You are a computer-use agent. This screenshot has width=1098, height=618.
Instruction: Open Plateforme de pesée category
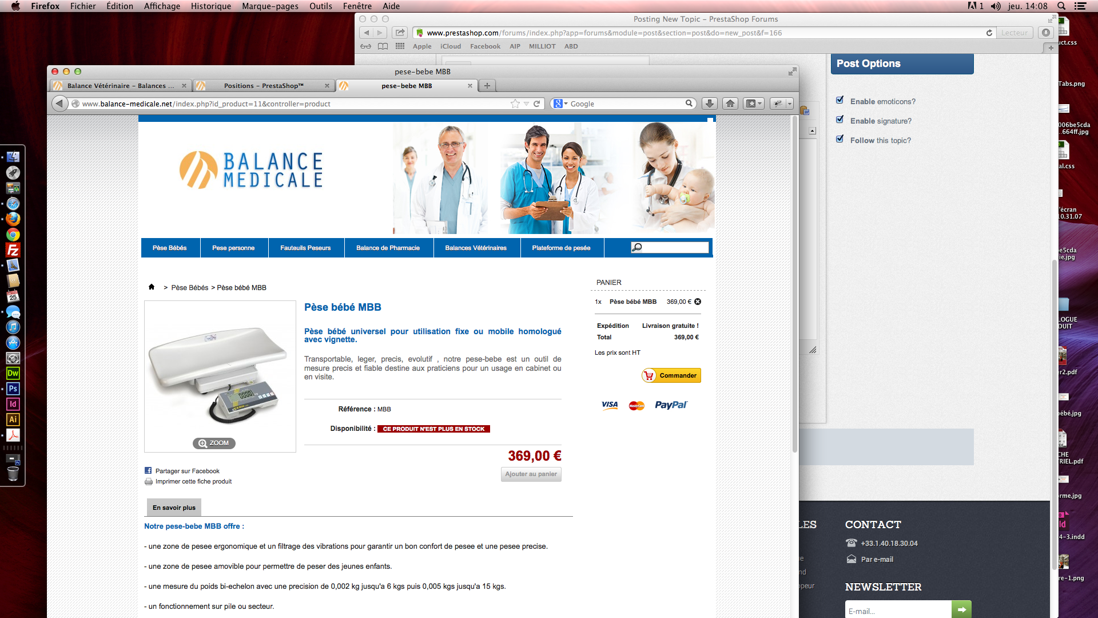coord(561,248)
